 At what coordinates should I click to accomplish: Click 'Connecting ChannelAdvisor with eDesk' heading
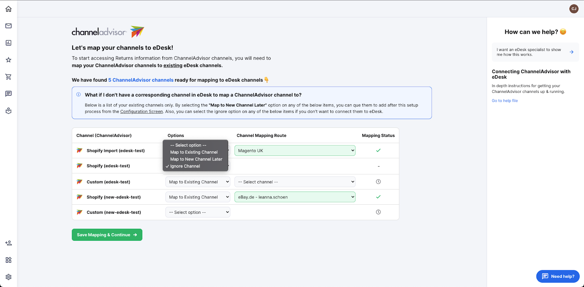531,74
